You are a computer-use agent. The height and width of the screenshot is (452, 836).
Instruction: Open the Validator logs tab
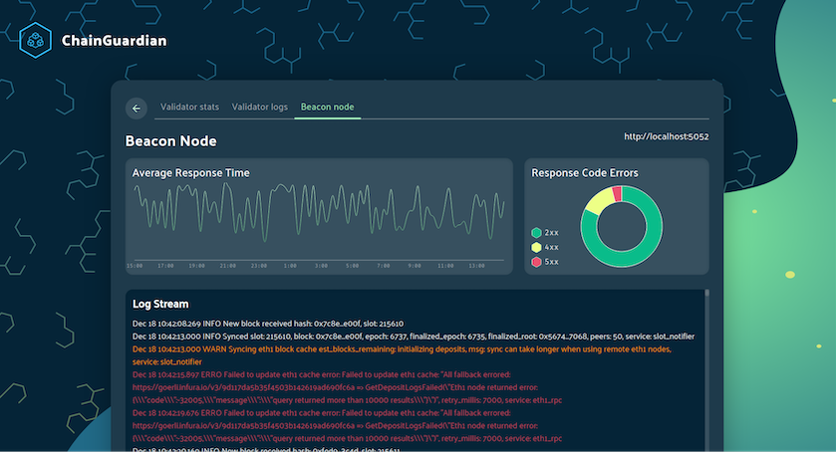[x=260, y=108]
